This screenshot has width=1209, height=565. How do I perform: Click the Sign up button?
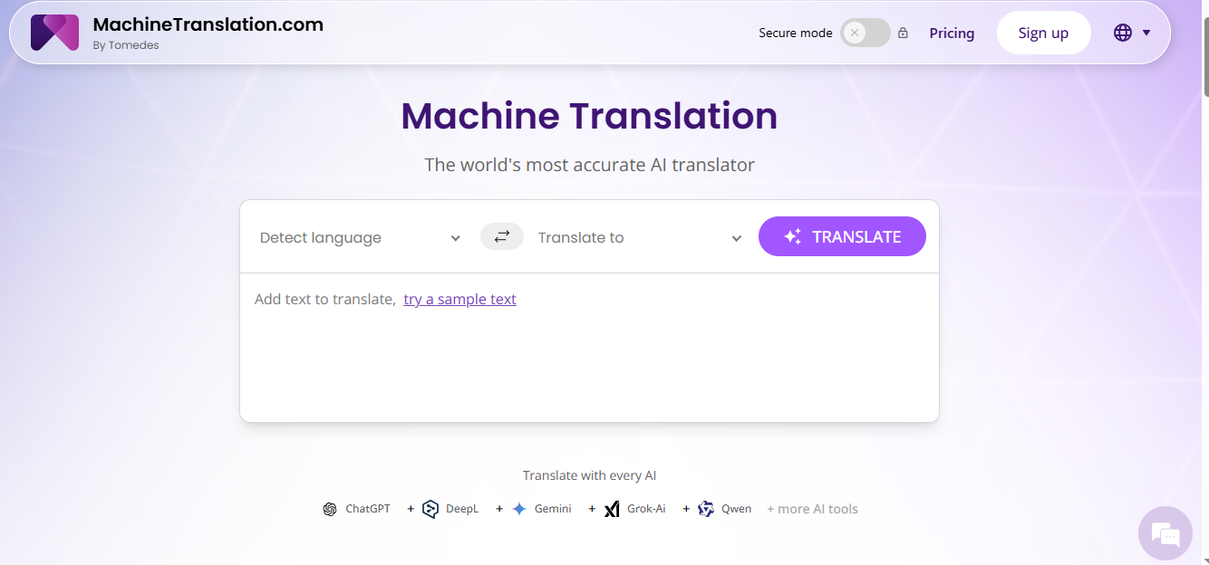1043,33
